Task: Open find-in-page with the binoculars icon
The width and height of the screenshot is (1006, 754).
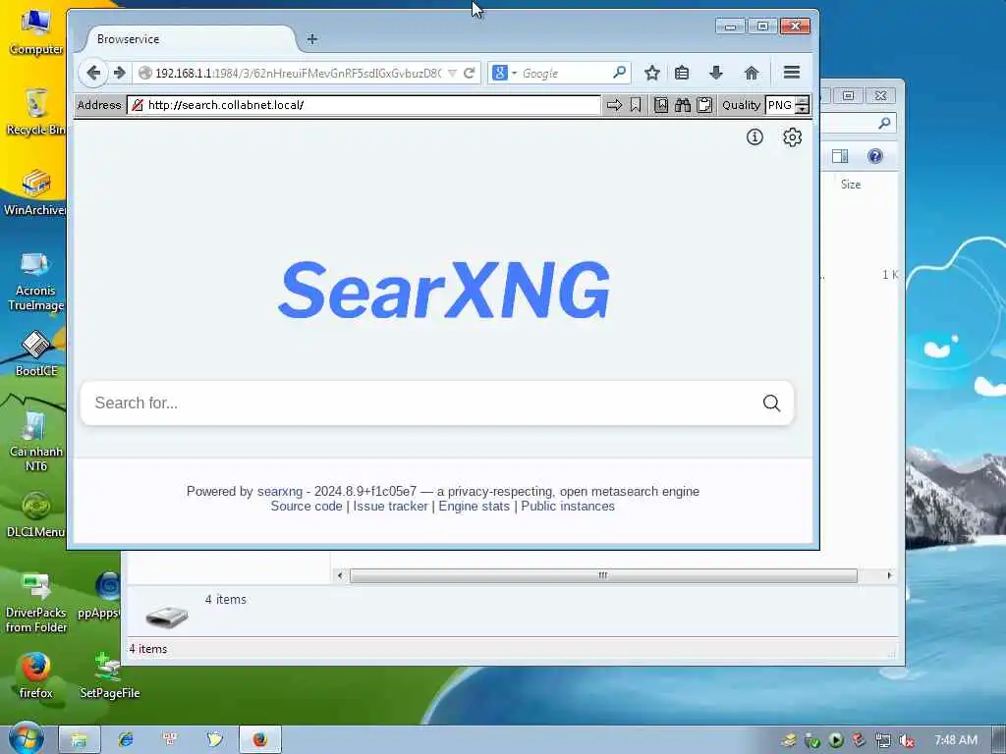Action: [x=683, y=105]
